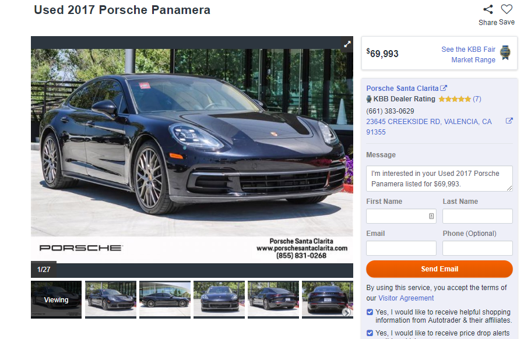Screen dimensions: 524x339
Task: Save listing with the heart icon
Action: click(x=507, y=9)
